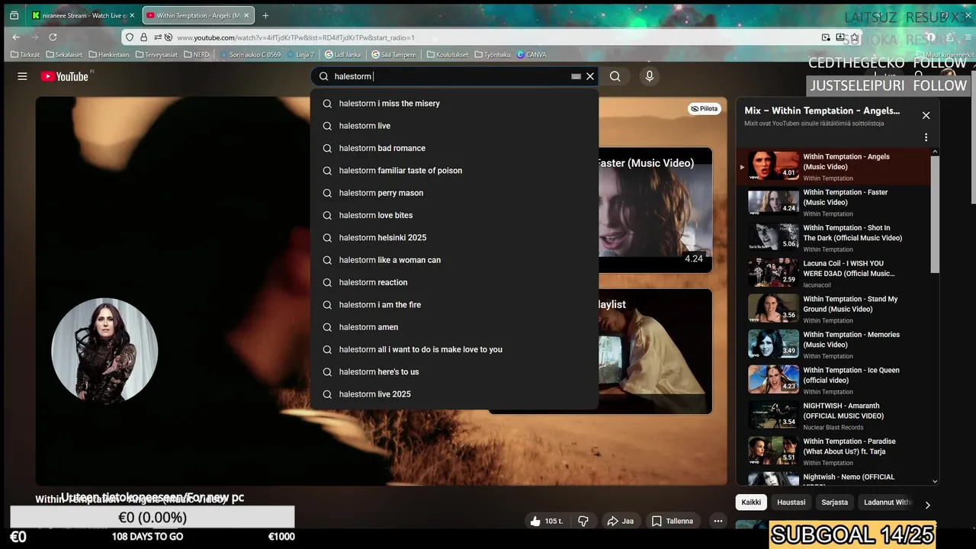Pick suggestion 'halestorm helsinki 2025'
Image resolution: width=976 pixels, height=549 pixels.
[454, 238]
